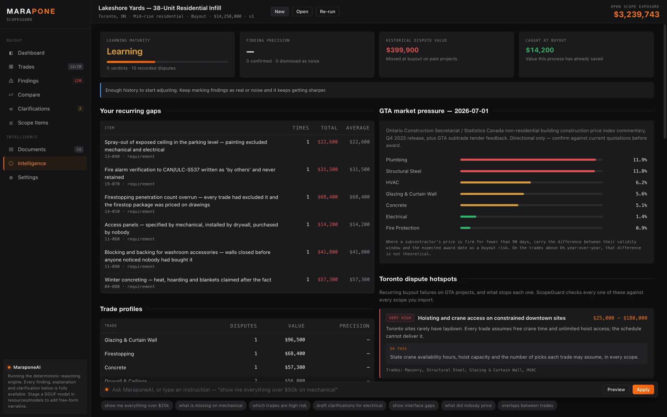
Task: Click the Trades grid icon
Action: [x=11, y=67]
